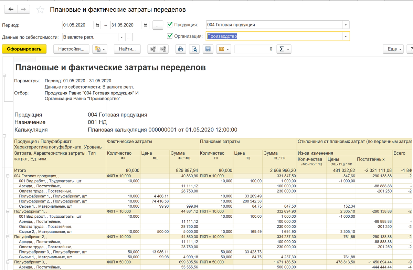Collapse the Полуфабрикат 1 group
This screenshot has height=270, width=413.
coord(8,212)
